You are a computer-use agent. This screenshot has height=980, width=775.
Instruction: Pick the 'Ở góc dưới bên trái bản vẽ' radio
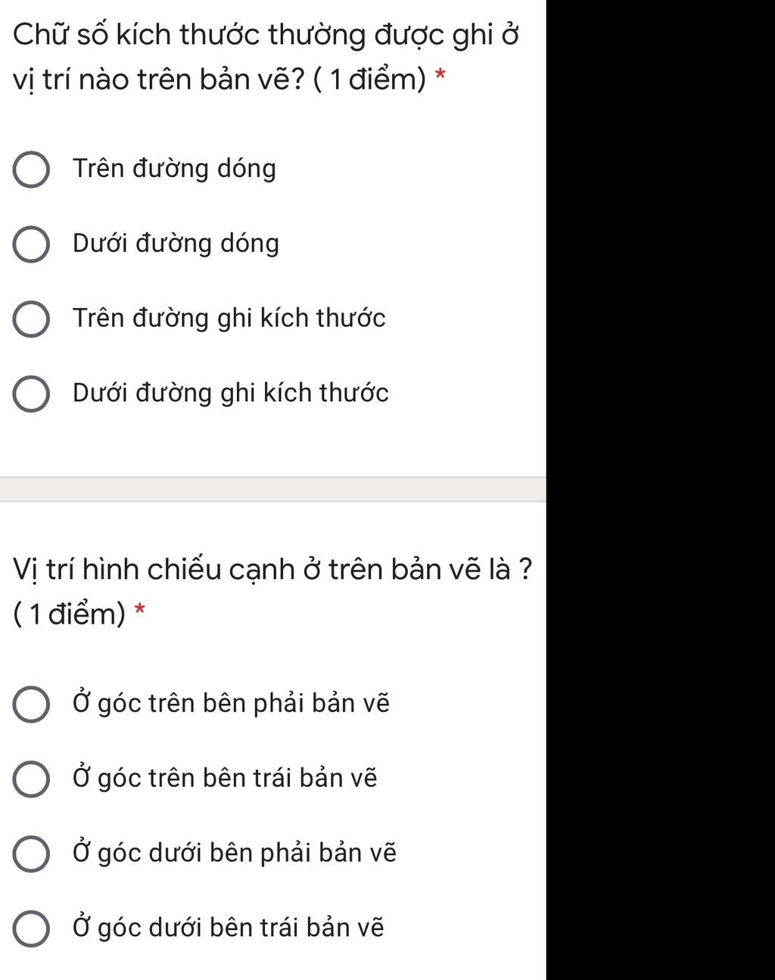click(32, 929)
